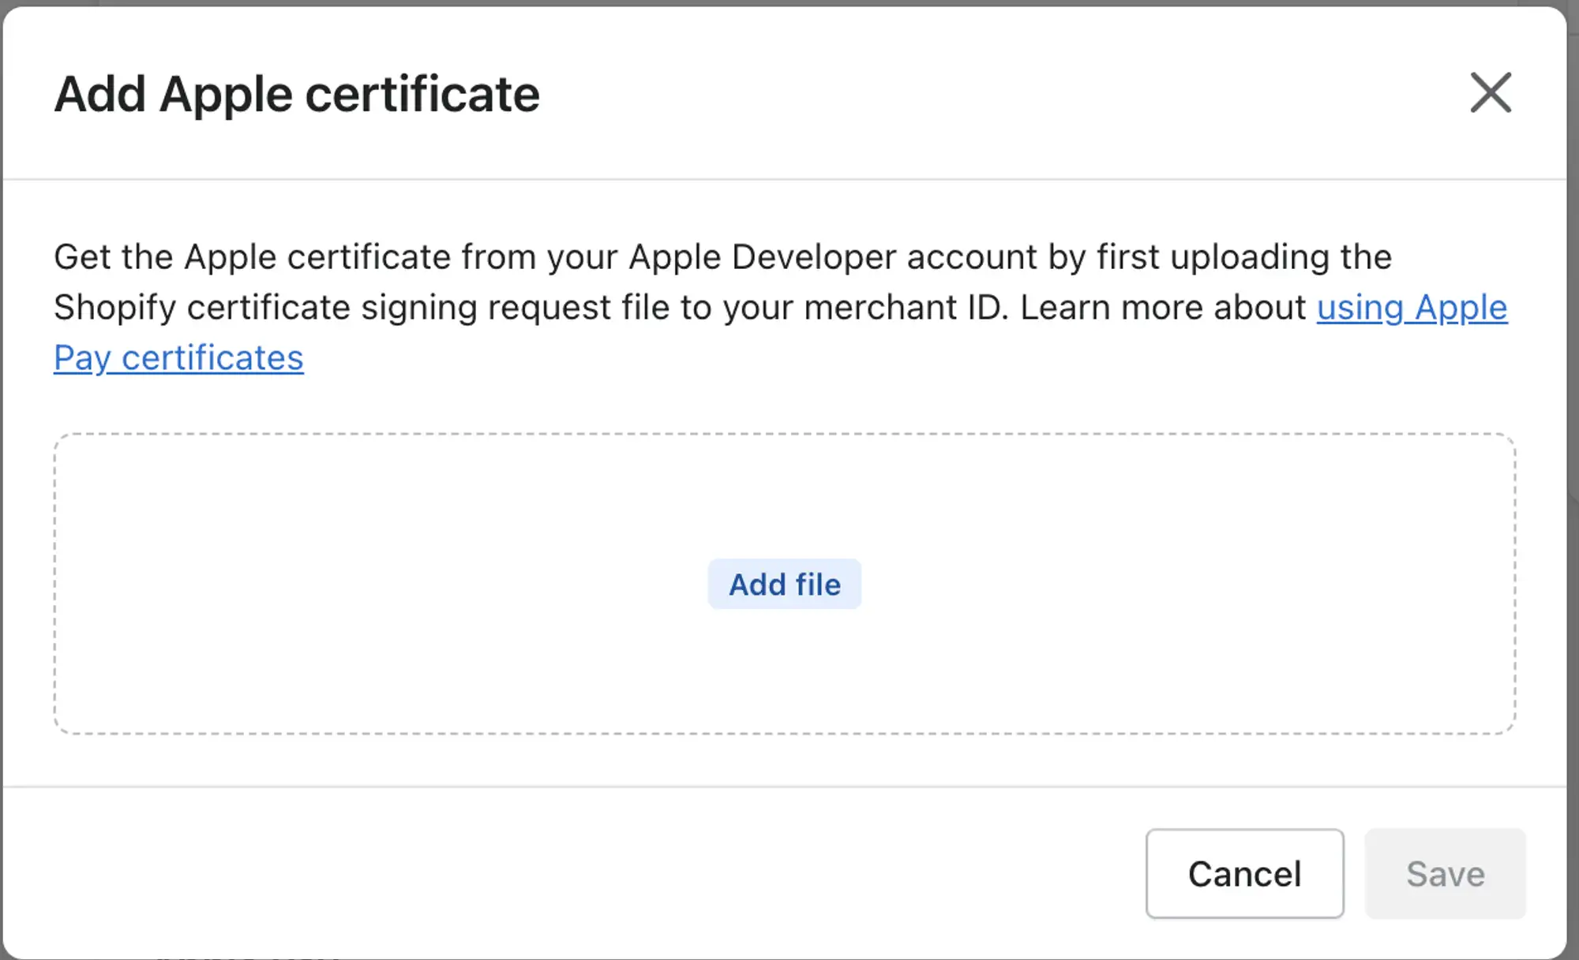Click the greyed-out Save button
The image size is (1579, 960).
coord(1445,873)
